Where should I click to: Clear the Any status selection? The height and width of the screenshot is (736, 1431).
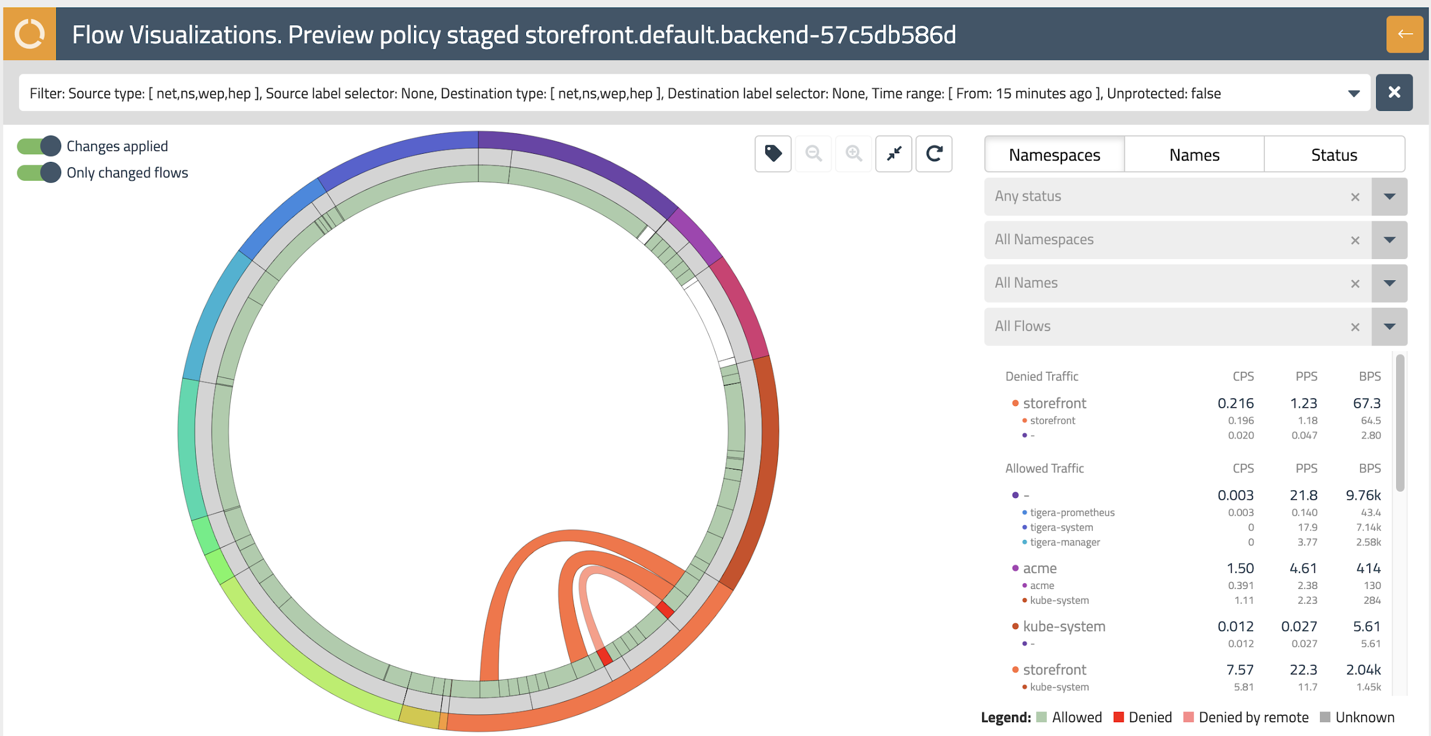1355,197
